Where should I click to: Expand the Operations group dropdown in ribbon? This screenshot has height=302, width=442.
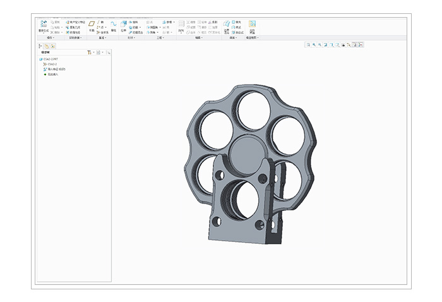pos(51,38)
